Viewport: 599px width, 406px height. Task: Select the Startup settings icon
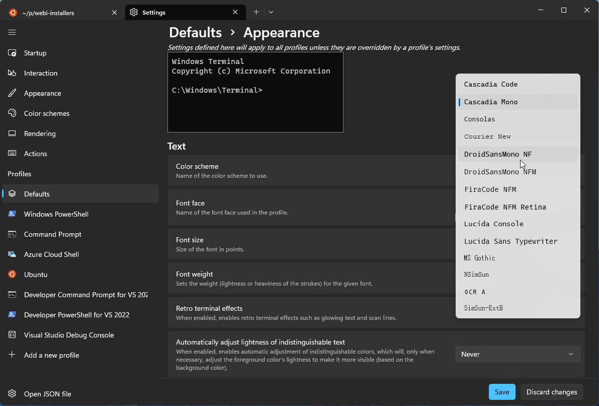[x=12, y=52]
